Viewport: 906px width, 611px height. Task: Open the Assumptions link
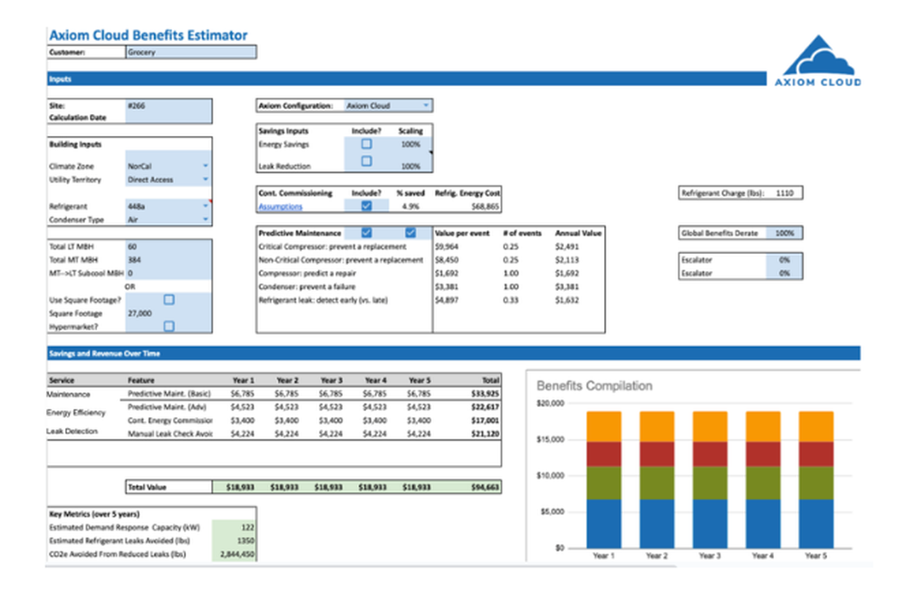tap(280, 207)
